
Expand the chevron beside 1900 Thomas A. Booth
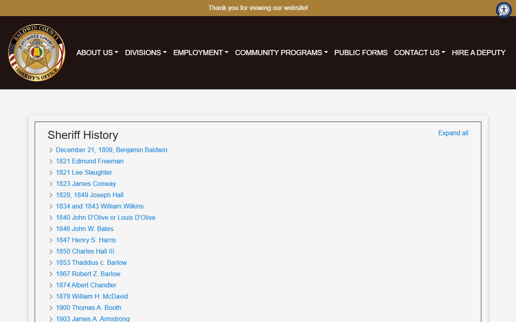51,308
